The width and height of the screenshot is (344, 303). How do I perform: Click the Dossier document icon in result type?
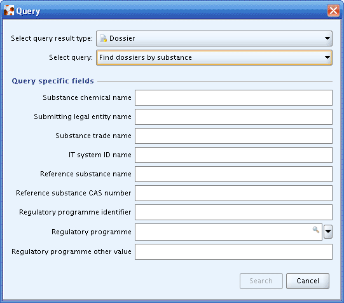[103, 38]
